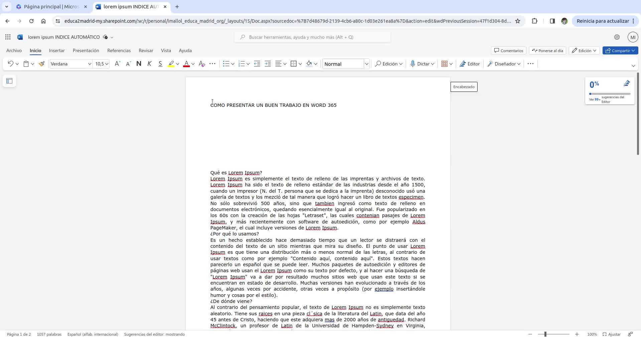Open the Settings gear icon
The image size is (641, 338).
pos(617,37)
